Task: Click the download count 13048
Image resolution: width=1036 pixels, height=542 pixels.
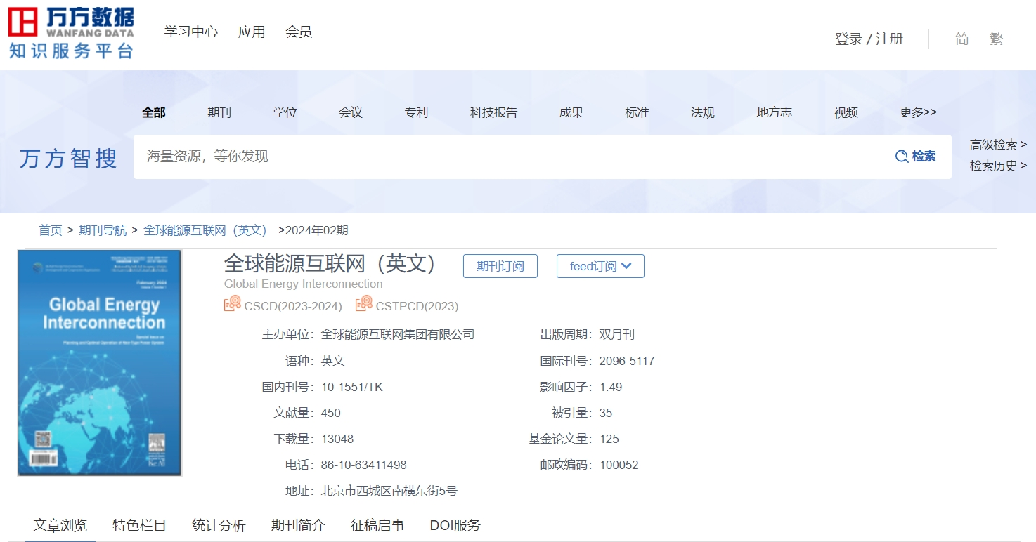Action: click(x=337, y=439)
